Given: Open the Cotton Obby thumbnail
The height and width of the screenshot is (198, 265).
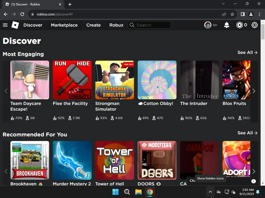Looking at the screenshot, I should click(157, 80).
